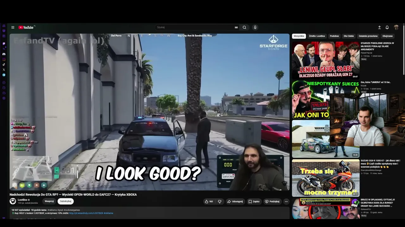Image resolution: width=405 pixels, height=227 pixels.
Task: Open the Suzuki motorcycle video thumbnail
Action: [326, 178]
